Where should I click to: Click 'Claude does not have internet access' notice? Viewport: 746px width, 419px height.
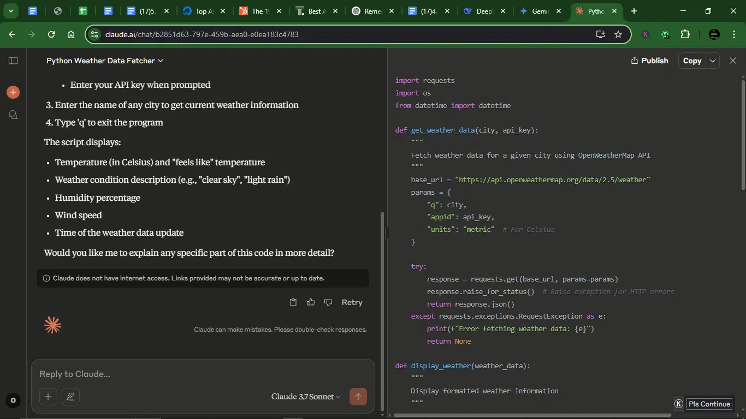203,278
